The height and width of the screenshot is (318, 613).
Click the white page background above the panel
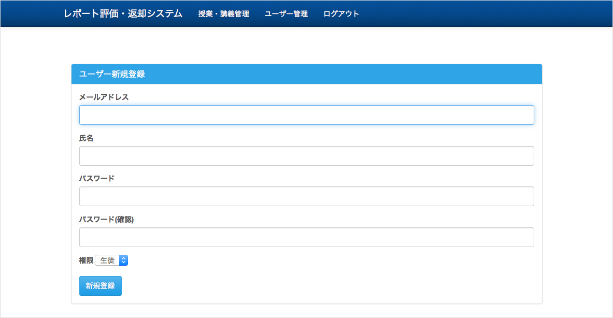[x=306, y=46]
